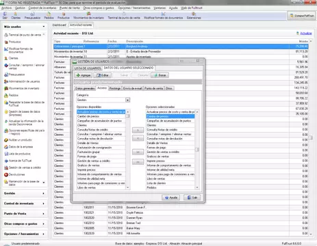This screenshot has width=317, height=246.
Task: Open the Ventanas menu
Action: tap(160, 8)
